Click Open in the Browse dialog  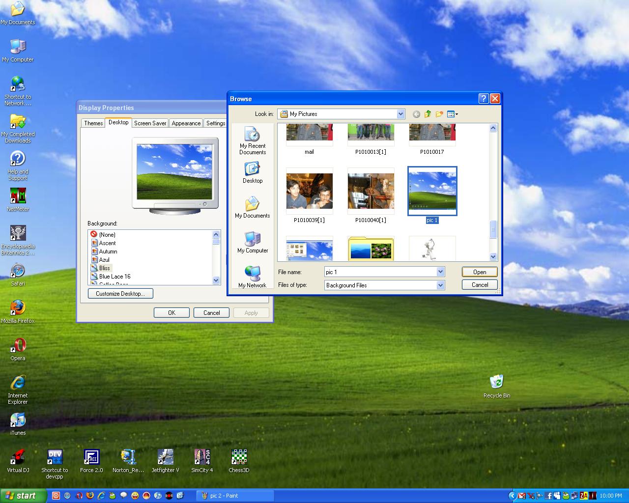click(480, 272)
